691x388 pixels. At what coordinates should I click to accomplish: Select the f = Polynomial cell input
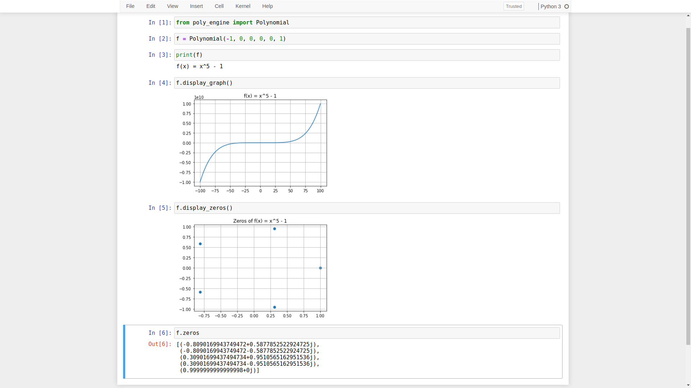pos(367,39)
